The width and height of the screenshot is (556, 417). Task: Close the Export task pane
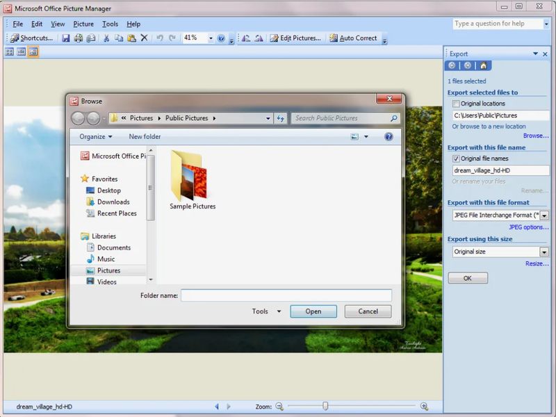tap(545, 54)
